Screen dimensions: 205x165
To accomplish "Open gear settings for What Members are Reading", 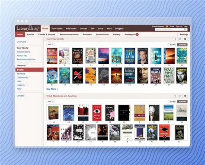I will point(185,96).
